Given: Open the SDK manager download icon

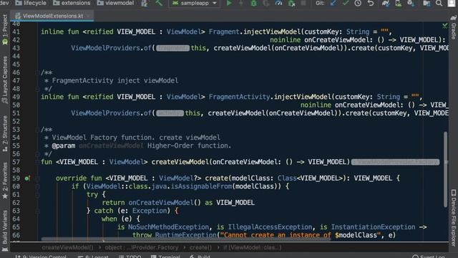Looking at the screenshot, I should (411, 3).
